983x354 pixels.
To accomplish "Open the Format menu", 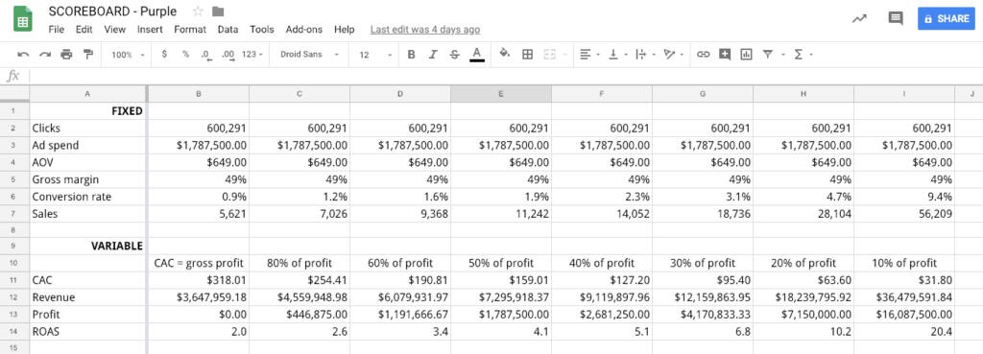I will (x=190, y=30).
